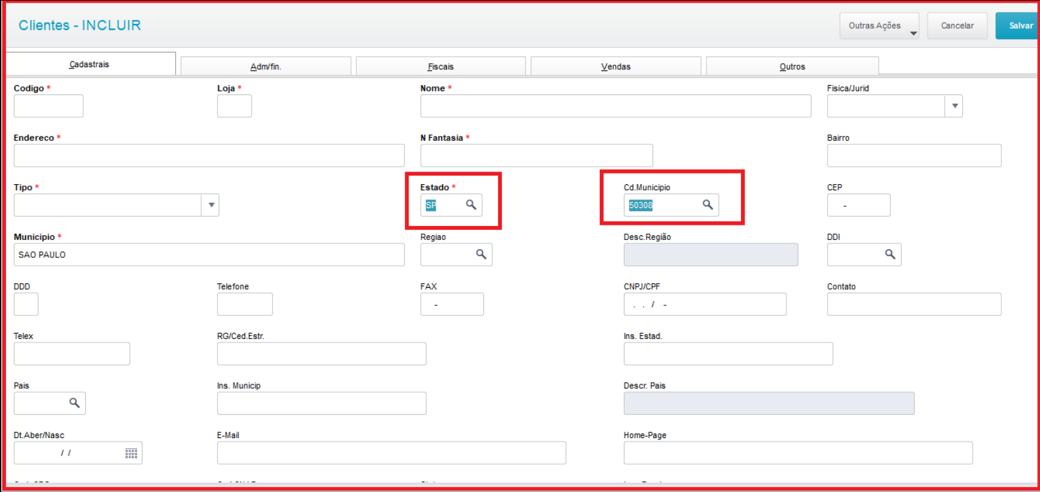Click the Municipio field with SAO PAULO

(209, 254)
